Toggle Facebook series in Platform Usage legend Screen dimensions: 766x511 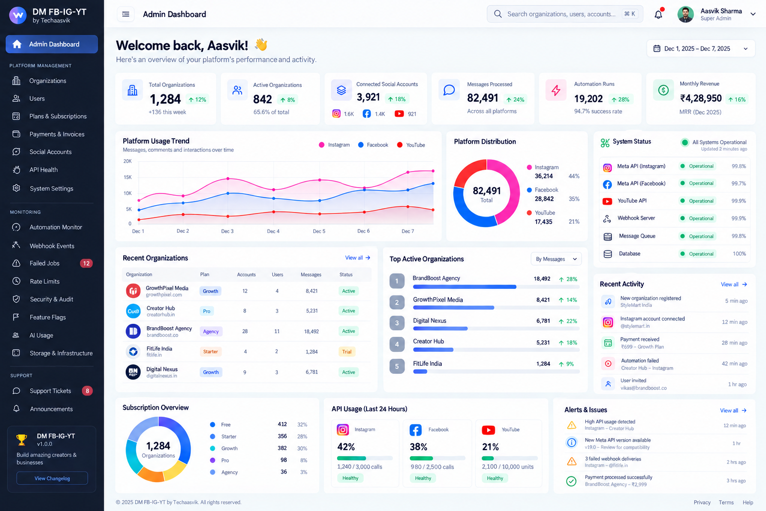click(373, 145)
